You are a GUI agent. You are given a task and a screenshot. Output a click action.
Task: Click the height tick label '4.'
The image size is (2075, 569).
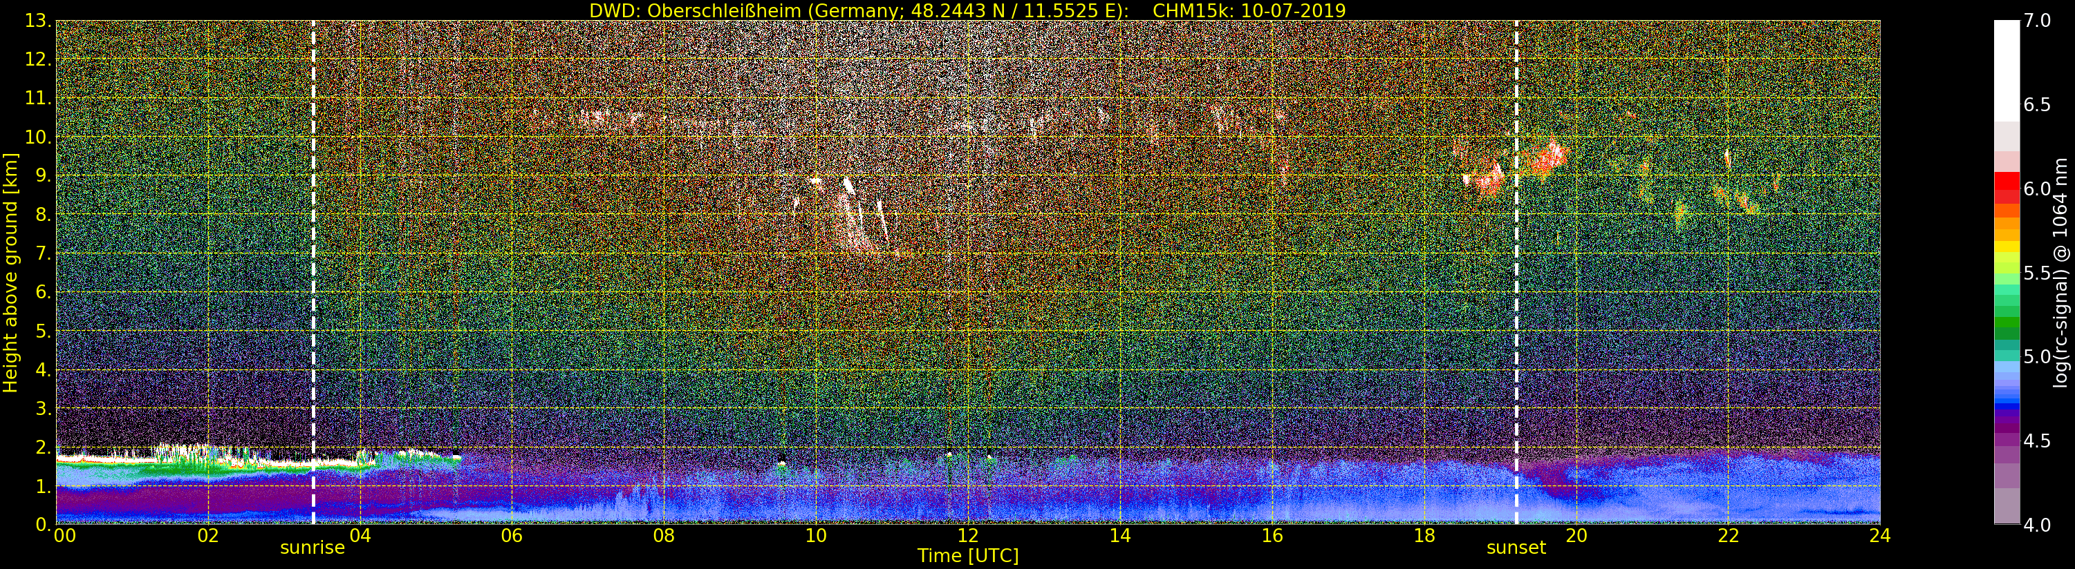click(x=43, y=369)
